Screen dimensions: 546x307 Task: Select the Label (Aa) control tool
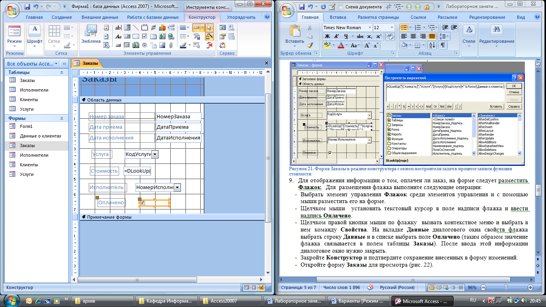click(x=118, y=36)
